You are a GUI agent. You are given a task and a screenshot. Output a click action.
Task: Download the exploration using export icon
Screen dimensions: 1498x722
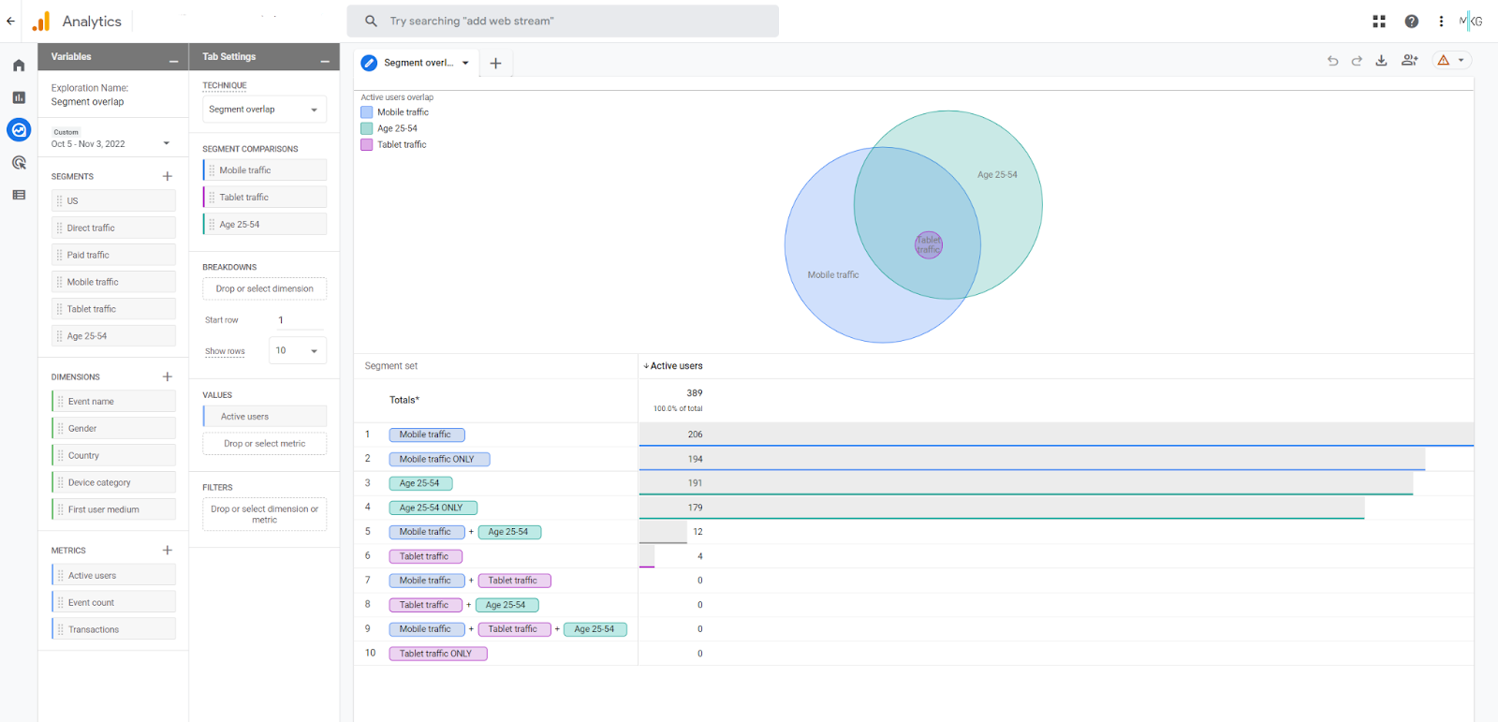[x=1381, y=61]
